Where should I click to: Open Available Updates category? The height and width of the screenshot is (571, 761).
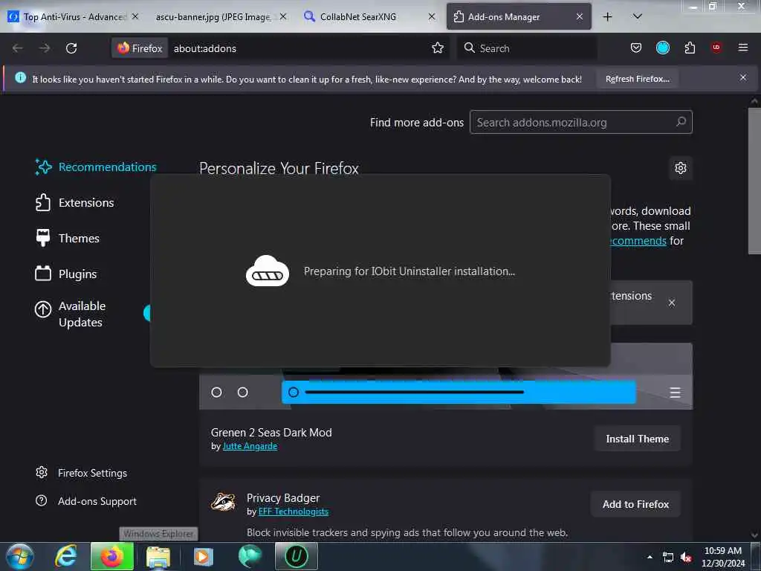click(70, 314)
